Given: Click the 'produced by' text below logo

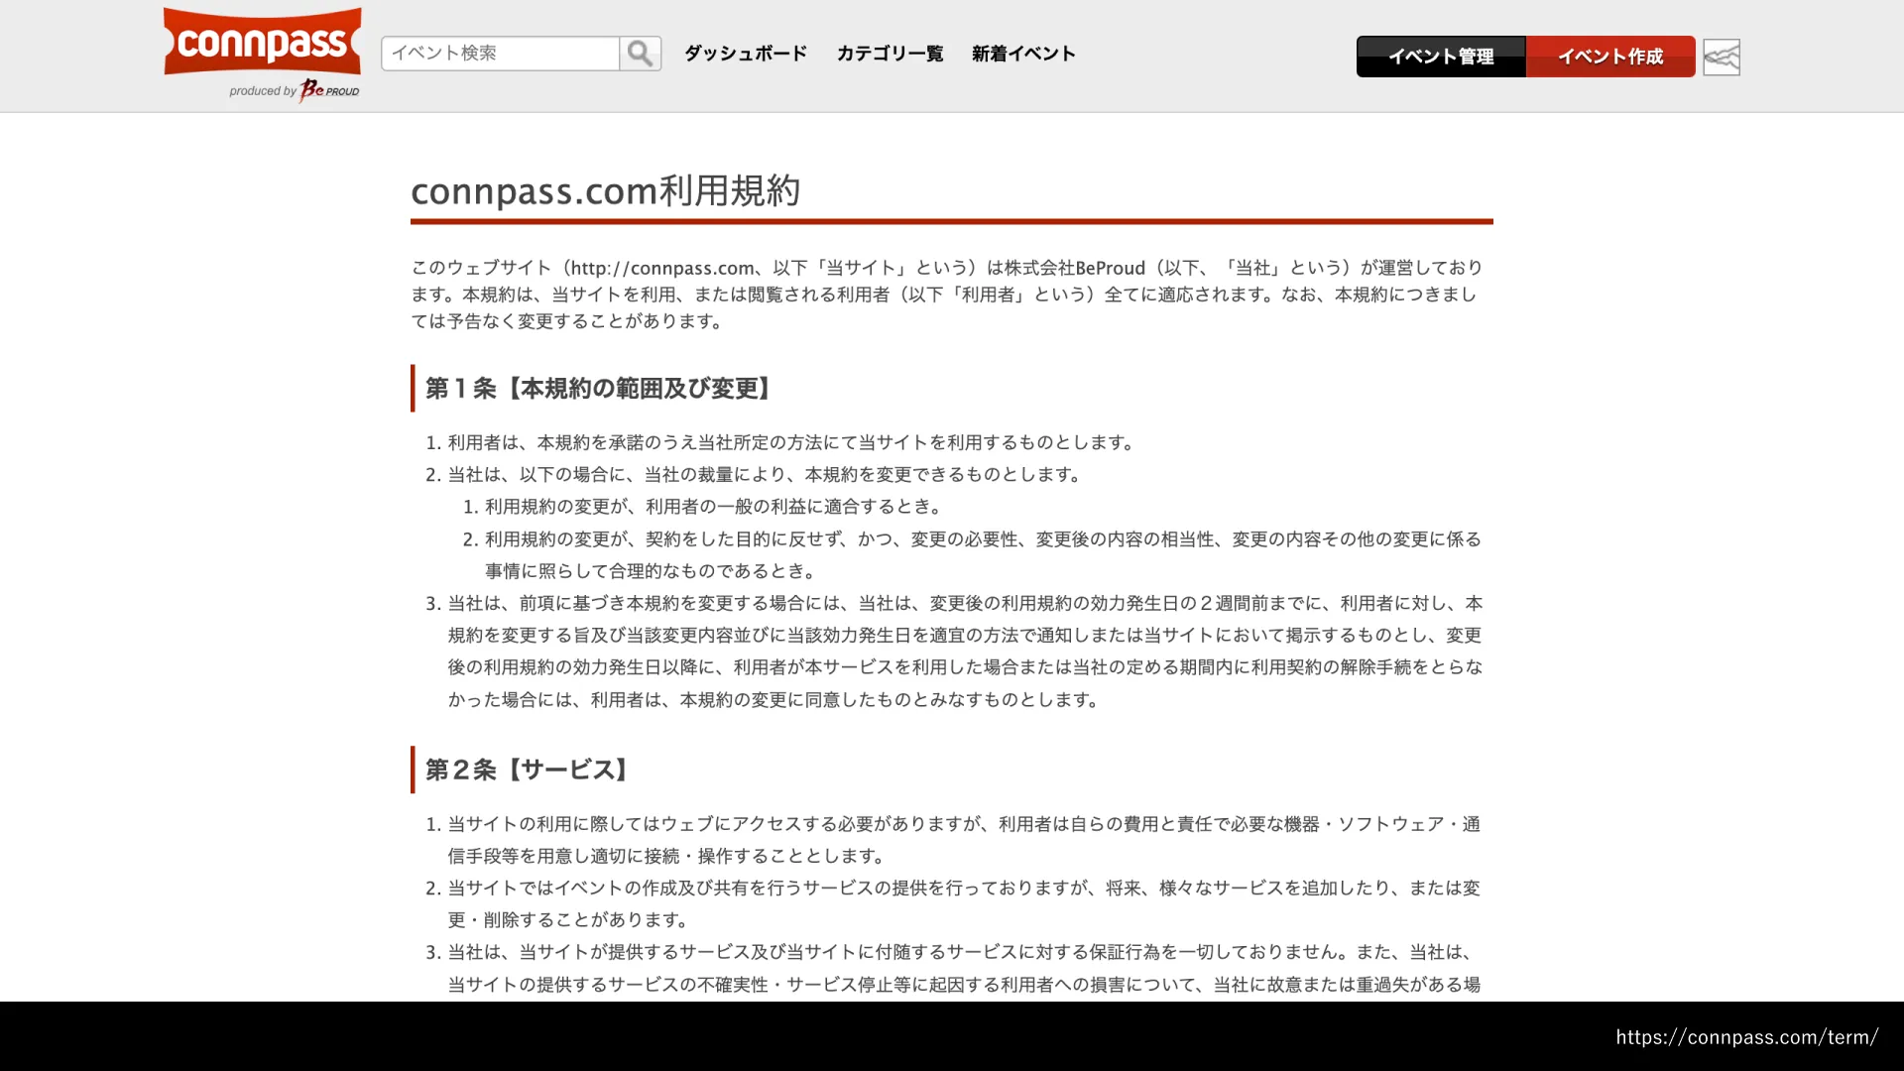Looking at the screenshot, I should pyautogui.click(x=262, y=91).
